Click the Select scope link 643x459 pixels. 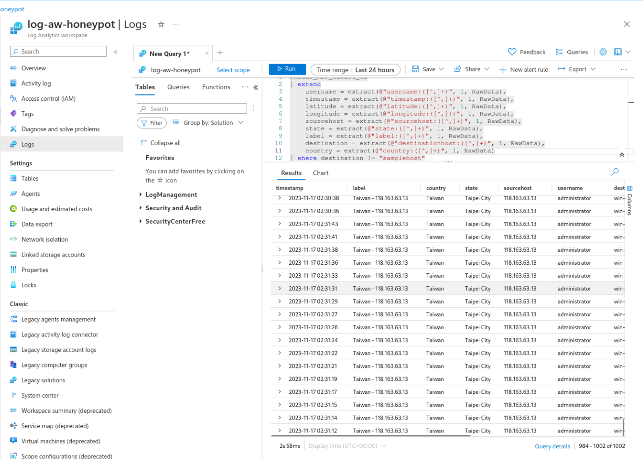233,70
